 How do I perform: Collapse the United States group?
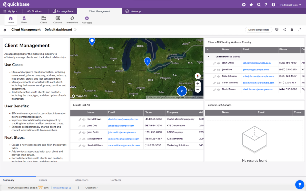[x=208, y=57]
